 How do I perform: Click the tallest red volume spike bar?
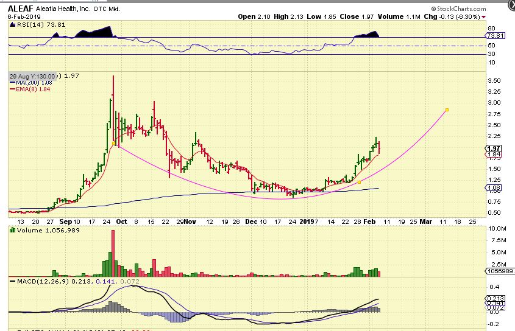coord(113,254)
